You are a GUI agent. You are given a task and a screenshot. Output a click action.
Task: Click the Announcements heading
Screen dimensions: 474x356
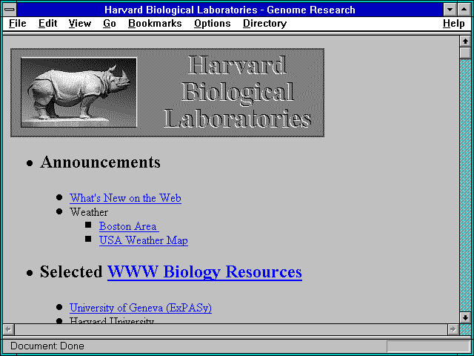[x=100, y=162]
